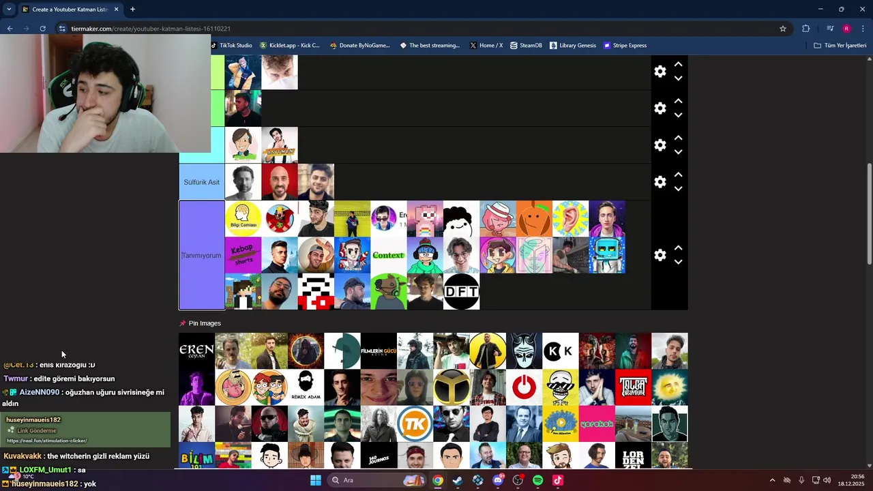Click the neal.fun stimulation-clicker link in chat
The image size is (873, 491).
point(46,441)
